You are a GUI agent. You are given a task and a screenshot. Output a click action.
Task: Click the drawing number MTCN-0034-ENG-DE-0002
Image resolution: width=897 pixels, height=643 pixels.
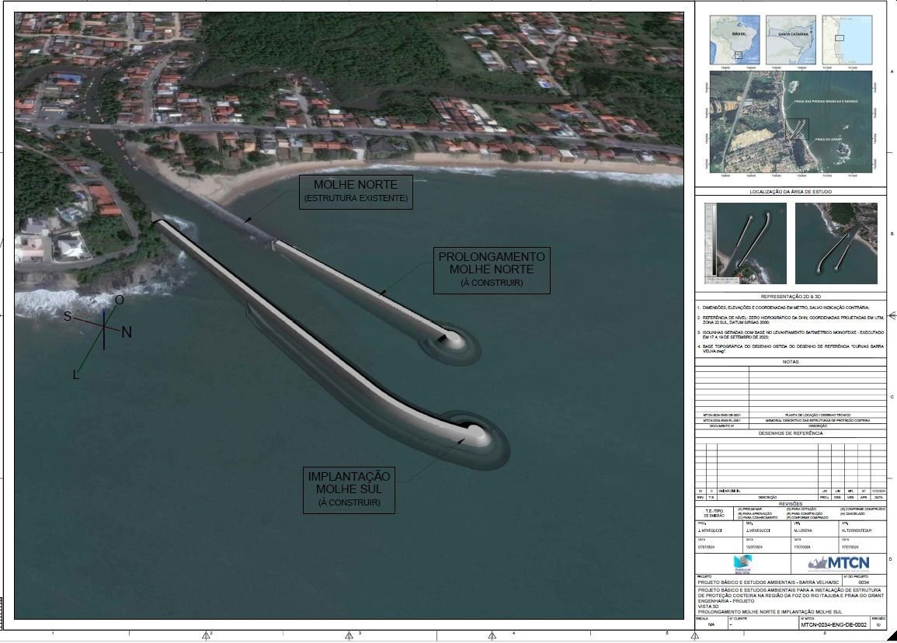[x=833, y=624]
